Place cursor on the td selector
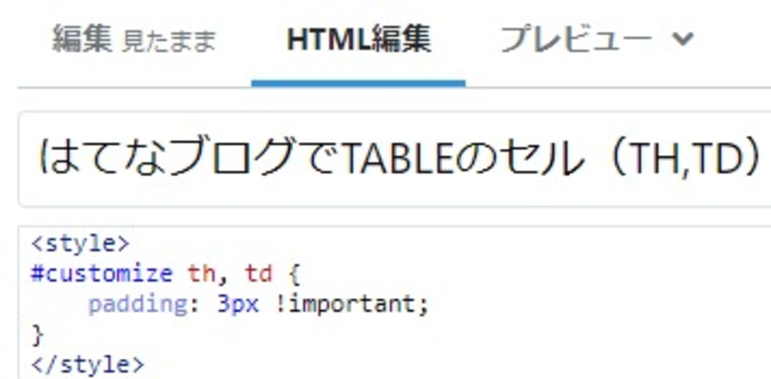The image size is (771, 379). click(x=258, y=273)
